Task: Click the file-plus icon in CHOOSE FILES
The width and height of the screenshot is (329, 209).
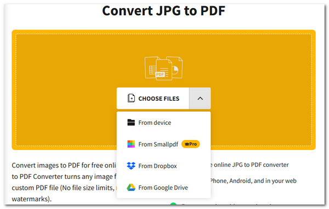Action: (x=132, y=98)
